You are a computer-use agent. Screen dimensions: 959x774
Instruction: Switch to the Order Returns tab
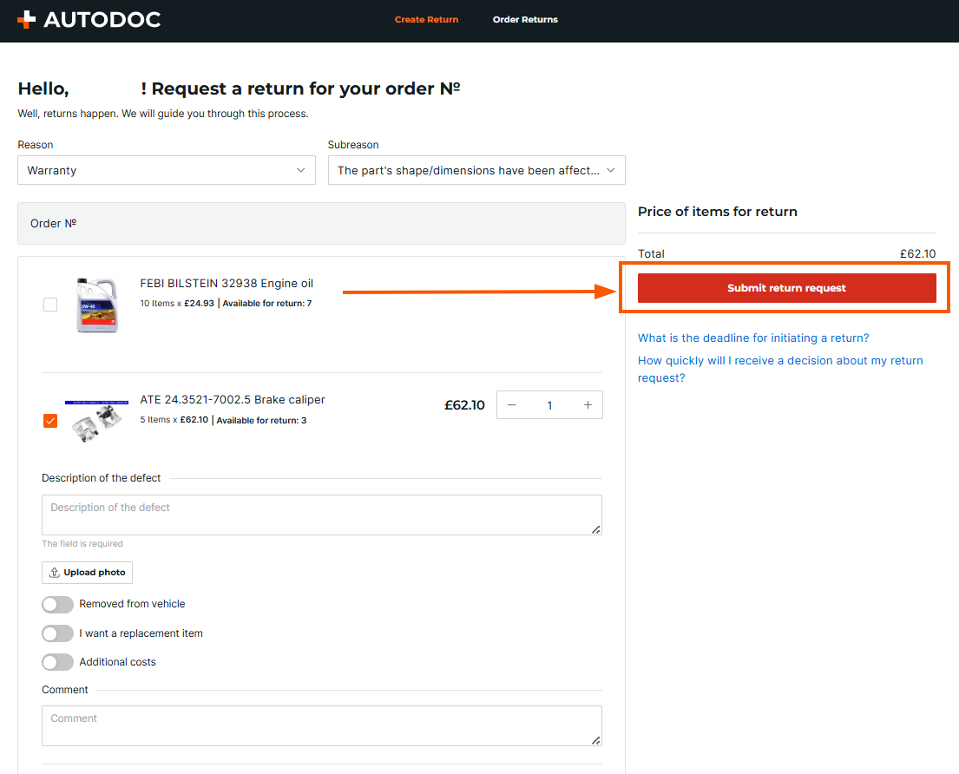coord(525,19)
